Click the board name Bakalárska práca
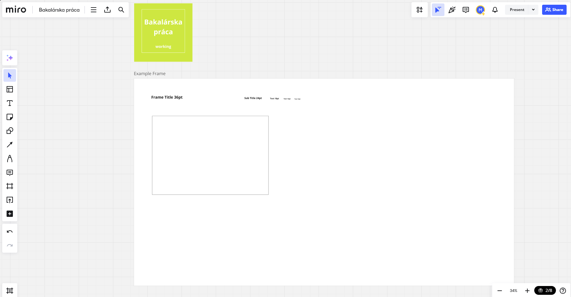 [59, 10]
